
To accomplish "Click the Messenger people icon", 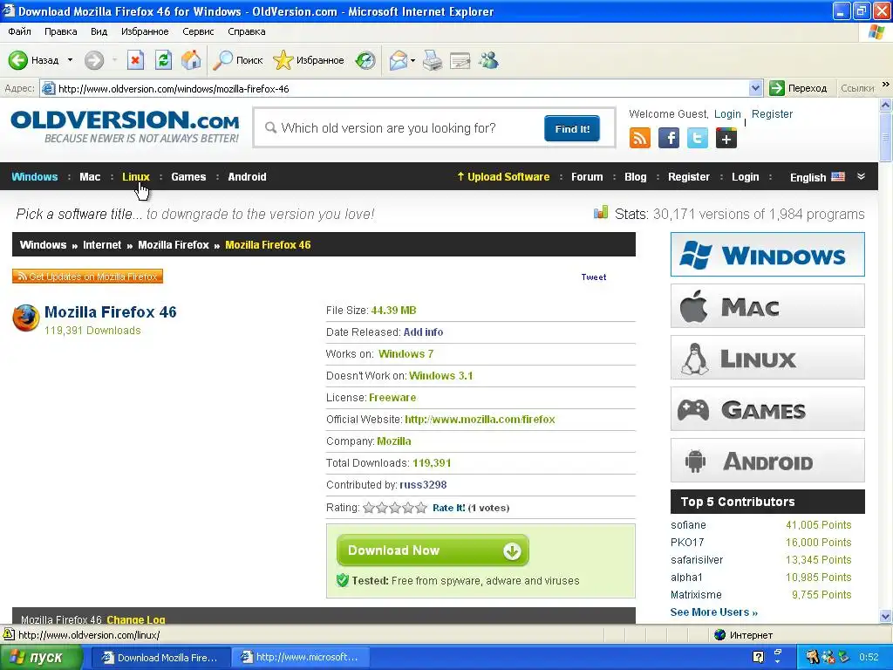I will 488,60.
